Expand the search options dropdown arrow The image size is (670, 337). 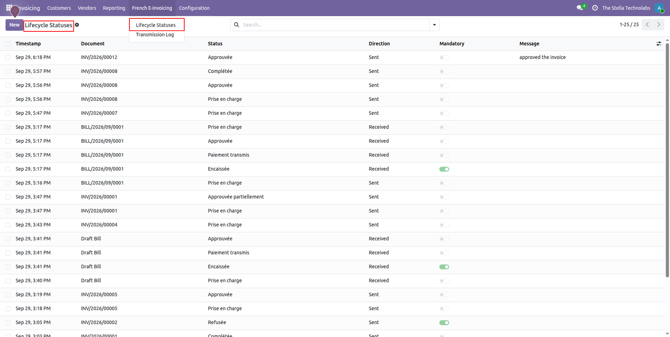point(434,25)
